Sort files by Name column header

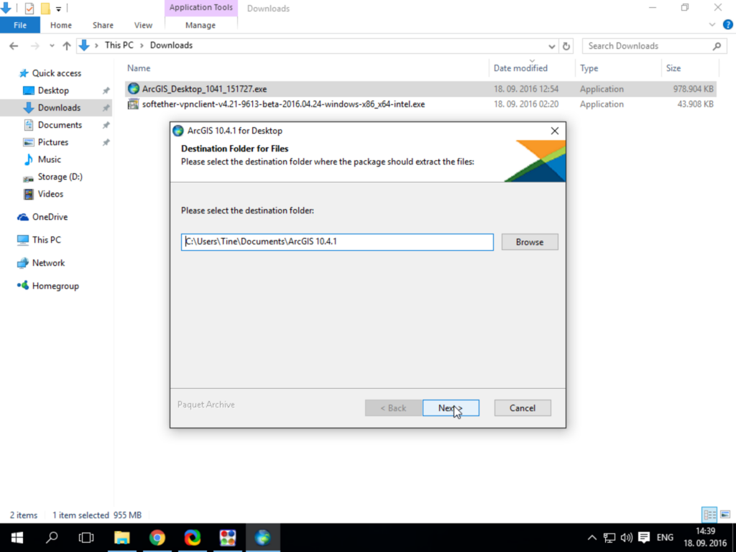coord(139,68)
